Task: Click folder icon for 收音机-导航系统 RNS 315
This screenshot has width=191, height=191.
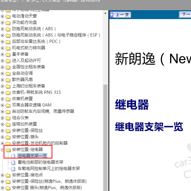Action: 8,92
